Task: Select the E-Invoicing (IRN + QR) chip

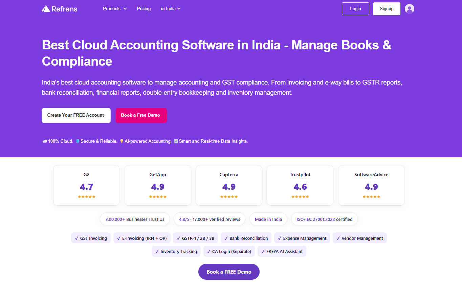Action: (x=142, y=238)
